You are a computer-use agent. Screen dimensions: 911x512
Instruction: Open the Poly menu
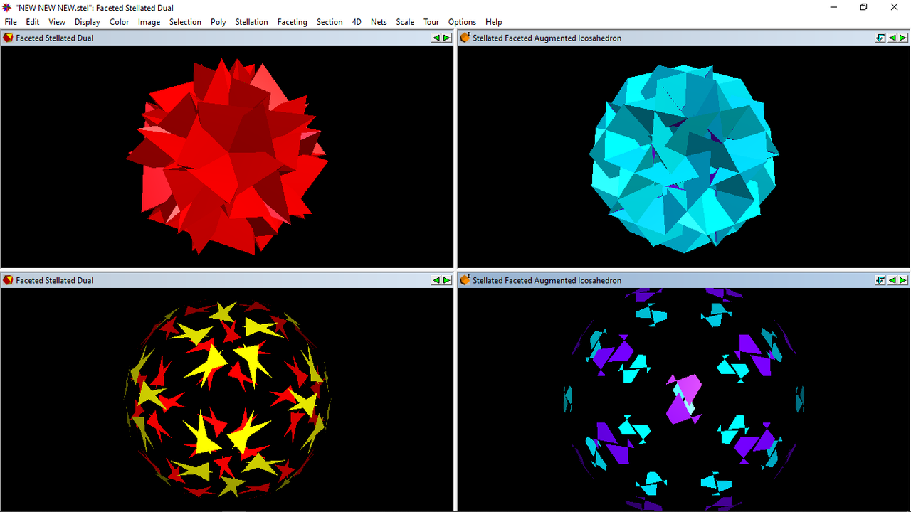point(218,22)
